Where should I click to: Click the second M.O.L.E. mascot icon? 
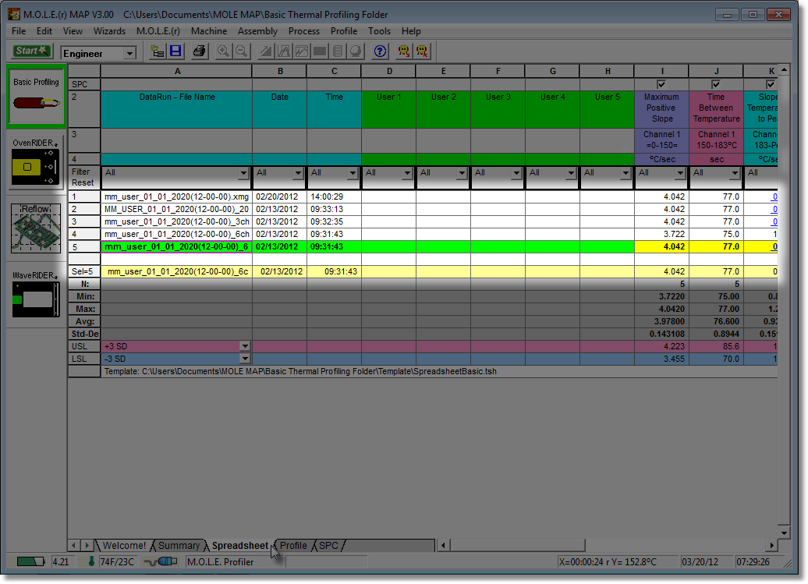coord(422,51)
